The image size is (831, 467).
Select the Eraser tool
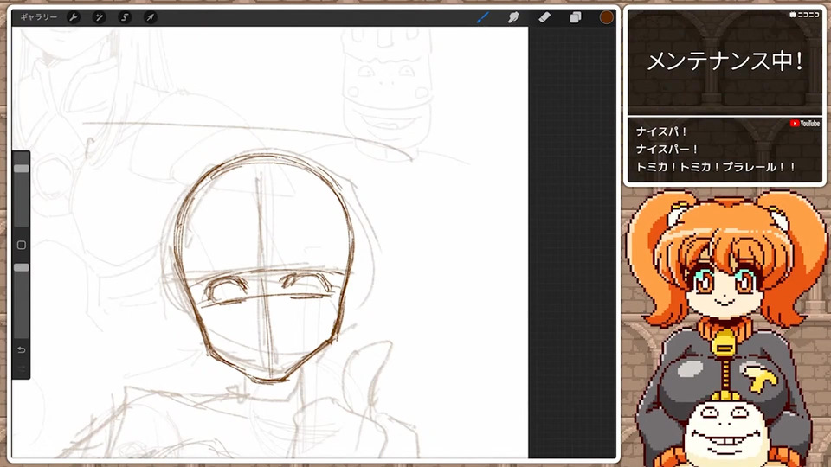click(x=544, y=17)
